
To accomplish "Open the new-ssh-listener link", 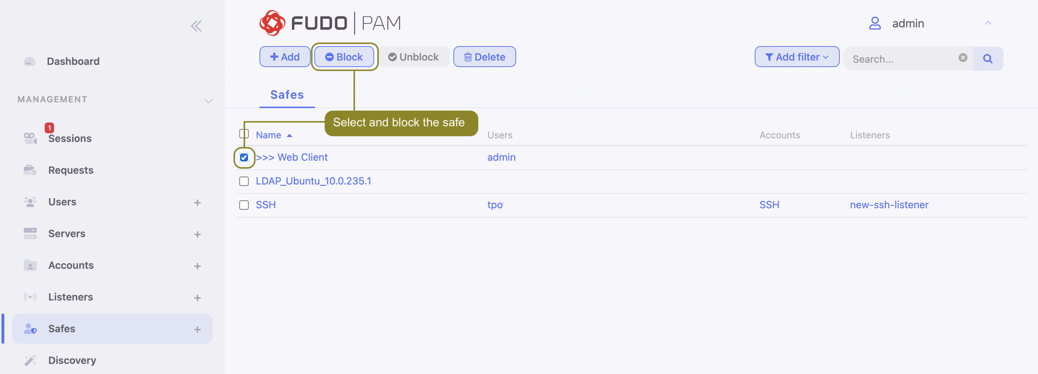I will [889, 205].
